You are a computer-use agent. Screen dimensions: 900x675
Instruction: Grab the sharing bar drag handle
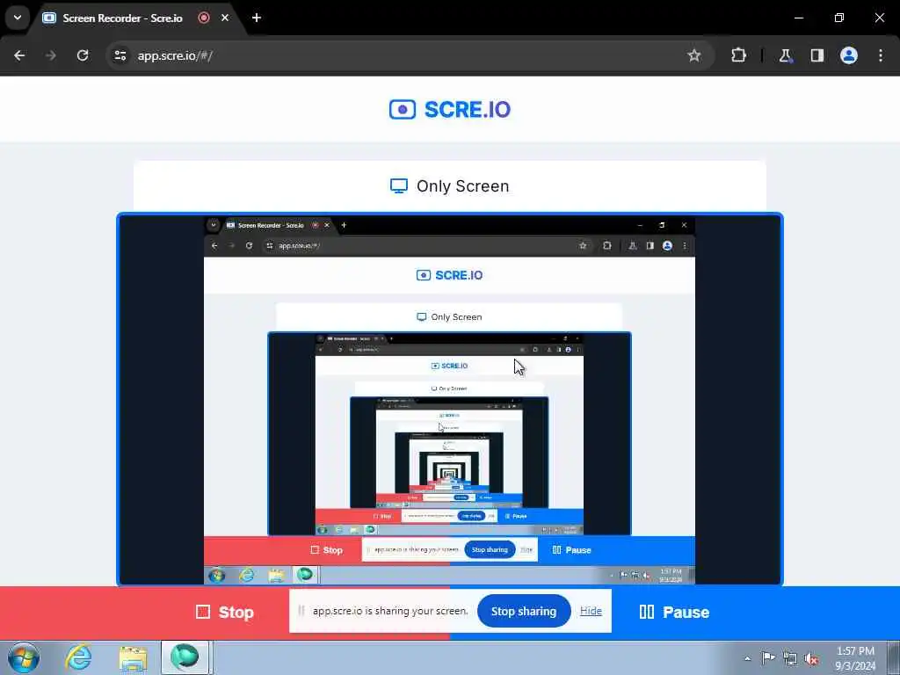click(x=301, y=611)
